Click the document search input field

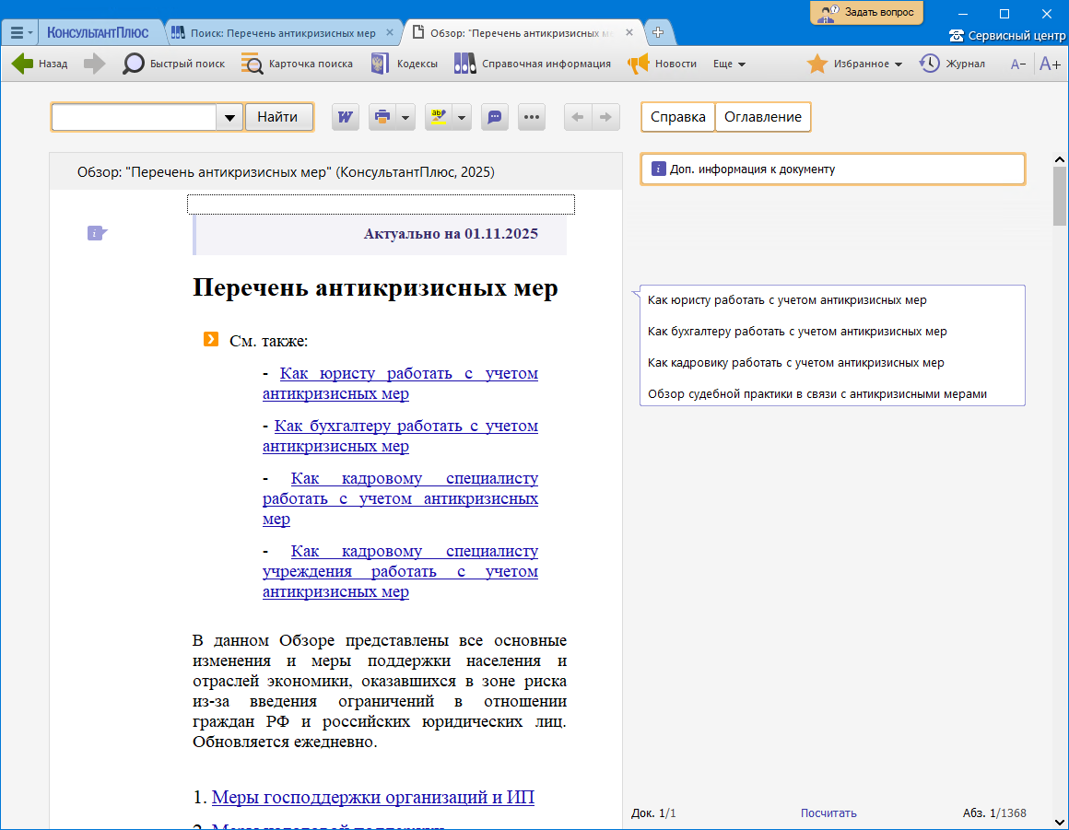(x=134, y=117)
